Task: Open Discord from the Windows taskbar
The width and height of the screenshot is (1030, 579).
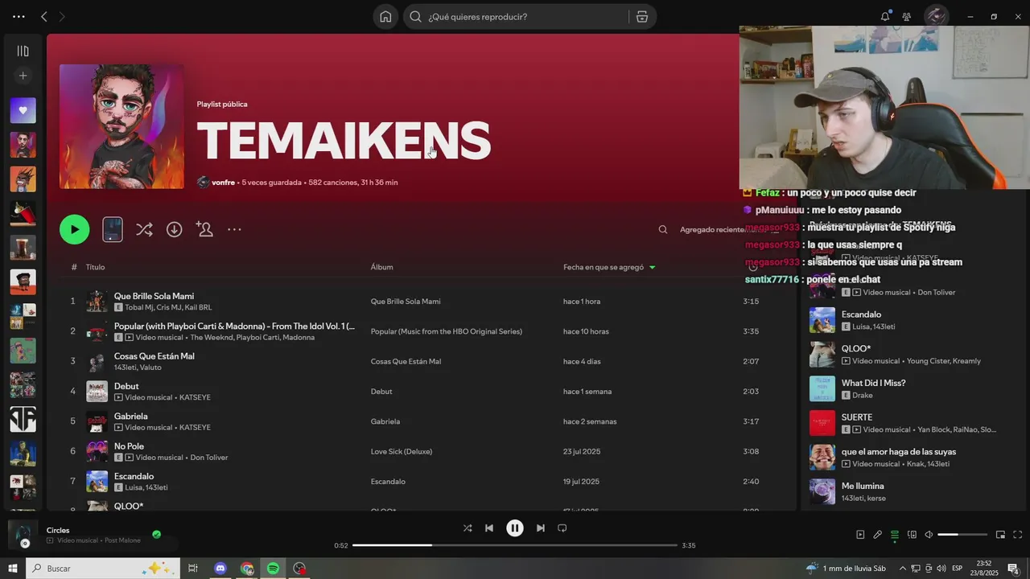Action: pyautogui.click(x=220, y=569)
